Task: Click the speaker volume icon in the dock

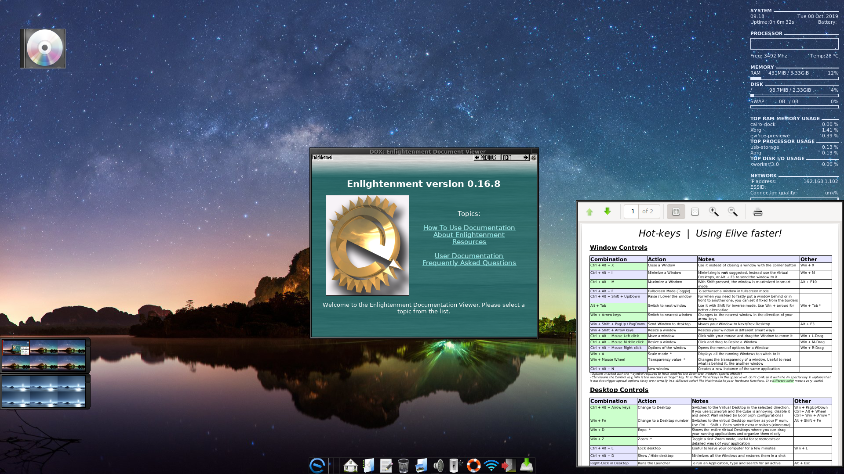Action: point(438,465)
